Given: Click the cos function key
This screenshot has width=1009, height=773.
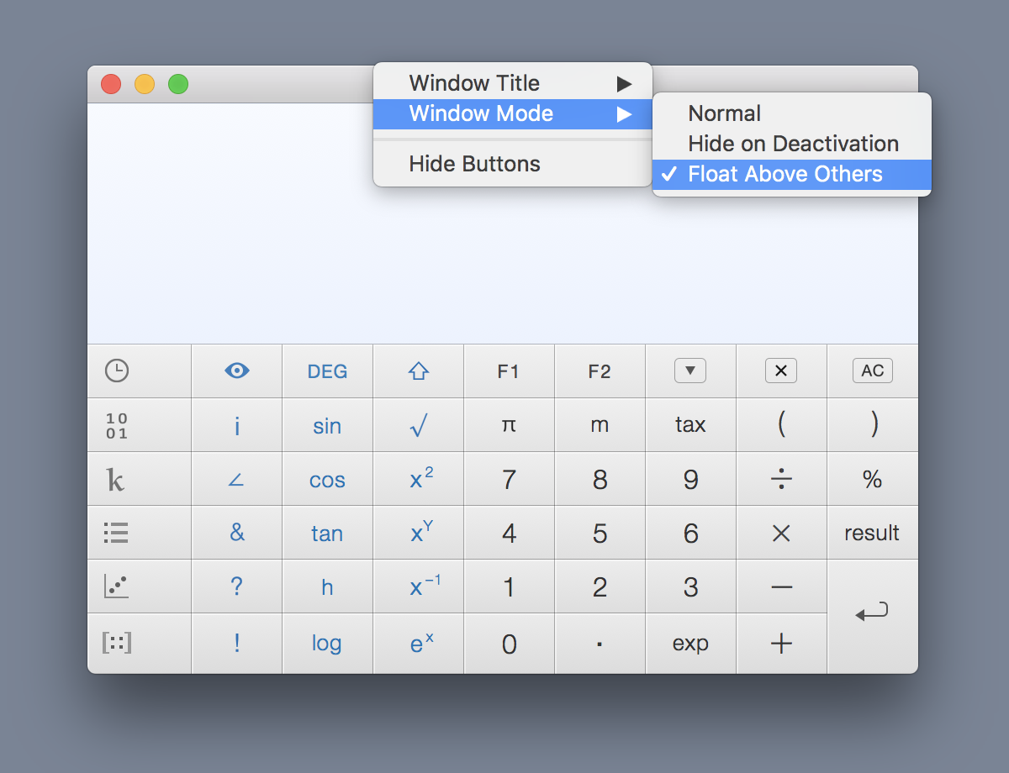Looking at the screenshot, I should click(328, 479).
